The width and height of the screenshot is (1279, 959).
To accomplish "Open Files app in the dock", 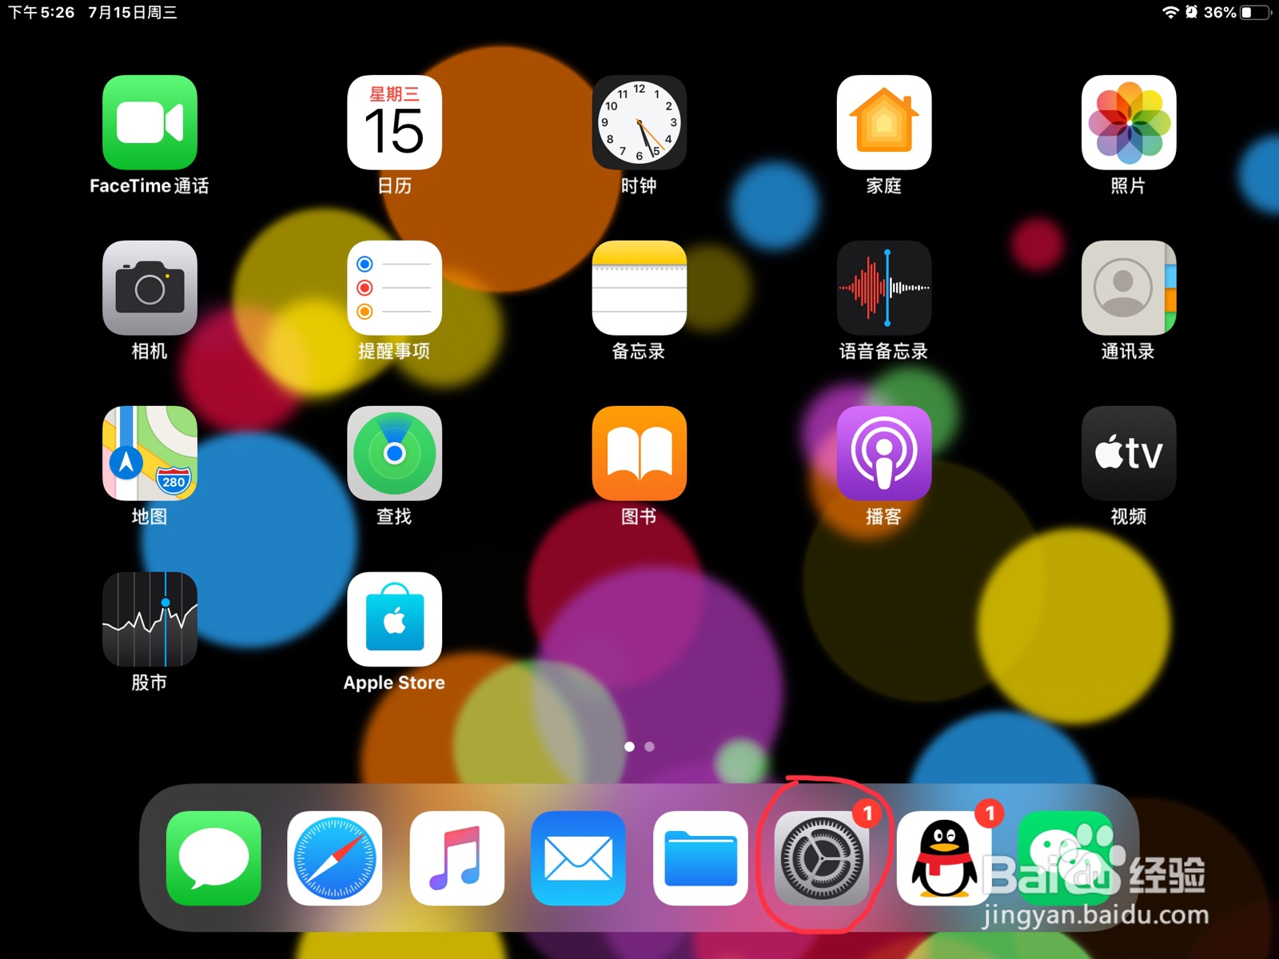I will [x=700, y=858].
